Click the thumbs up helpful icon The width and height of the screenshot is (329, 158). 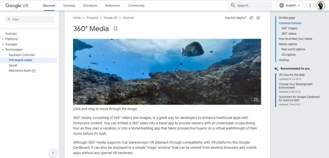pos(251,18)
